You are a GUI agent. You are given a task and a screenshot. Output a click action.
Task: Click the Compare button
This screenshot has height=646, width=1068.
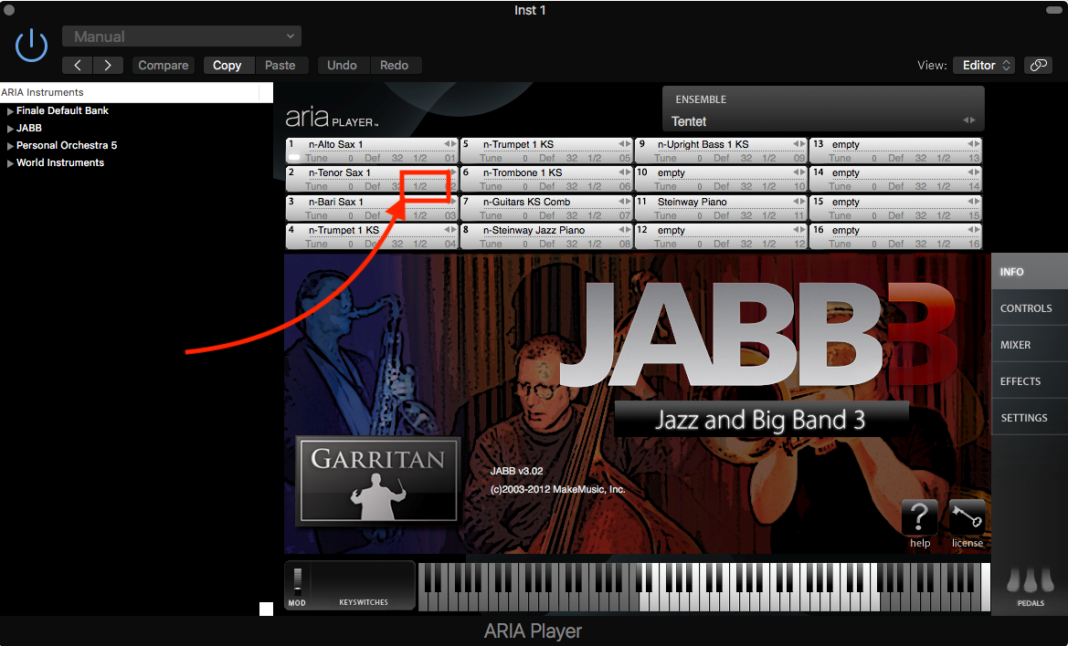click(163, 65)
